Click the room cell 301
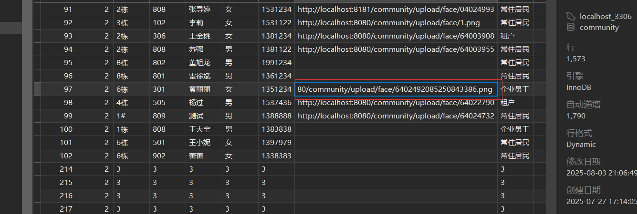 tap(167, 89)
